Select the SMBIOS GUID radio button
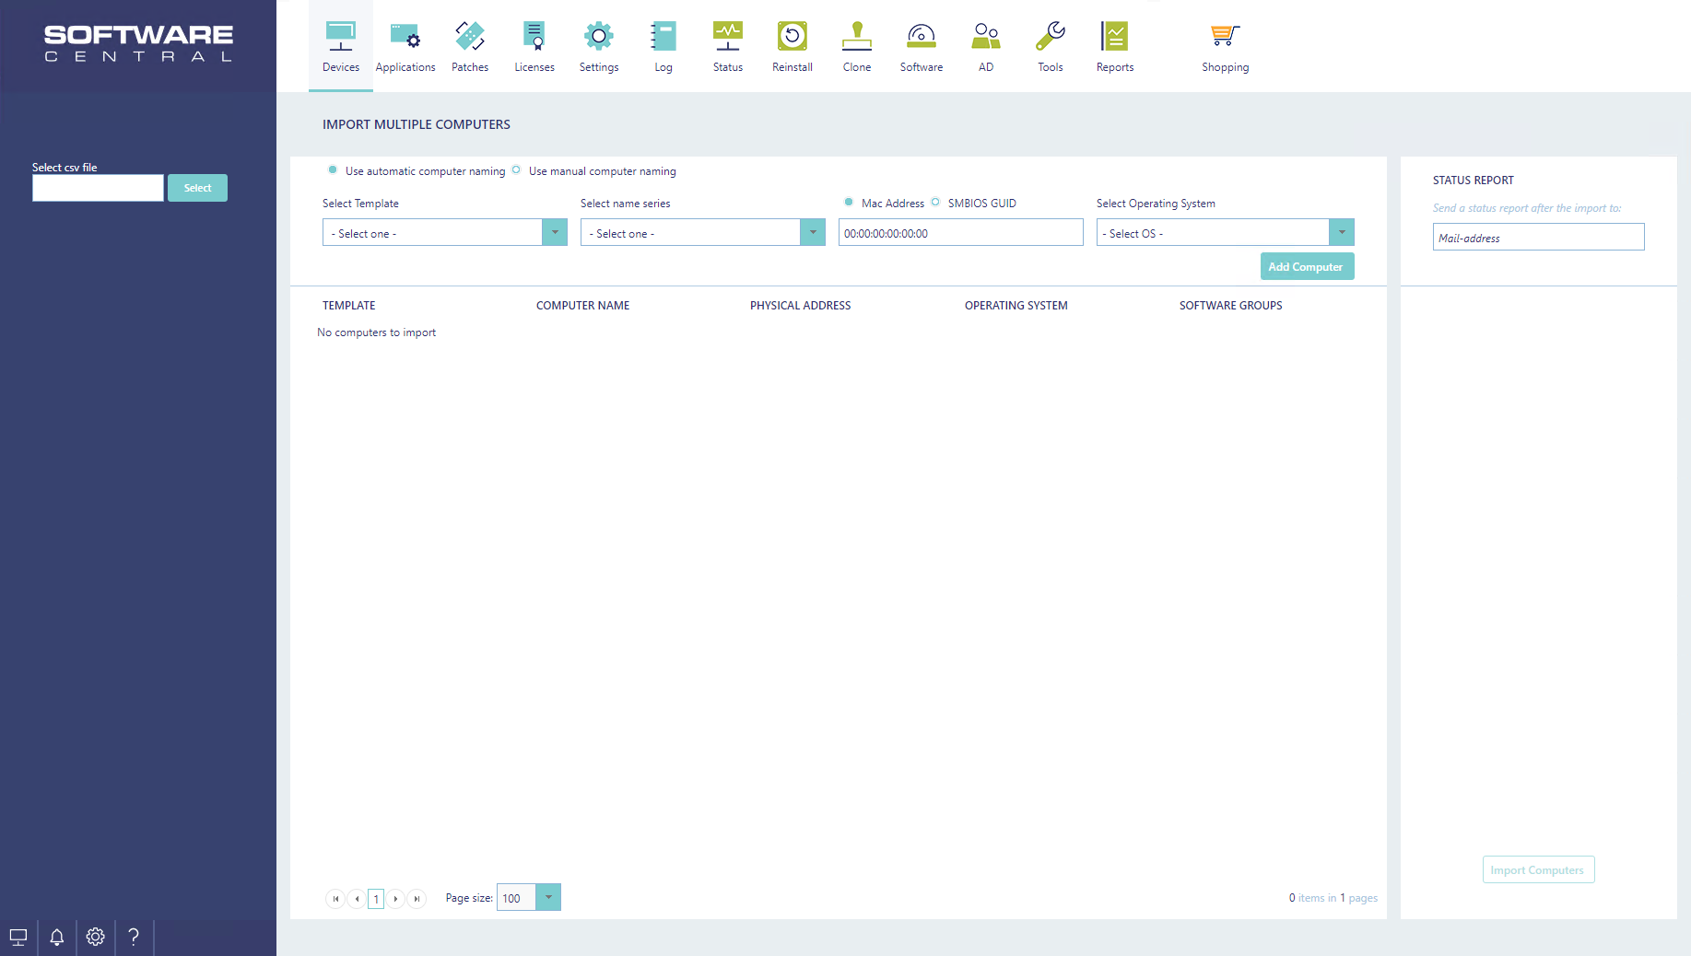Viewport: 1691px width, 956px height. 935,203
